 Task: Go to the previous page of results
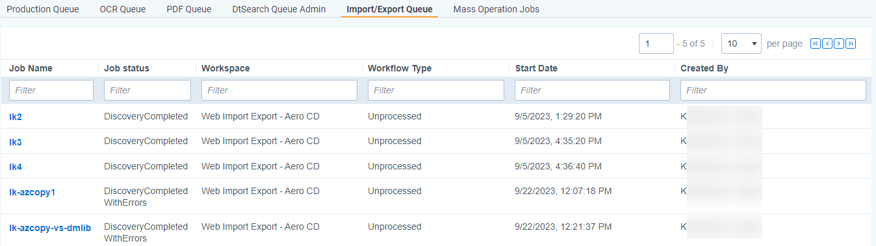coord(827,43)
